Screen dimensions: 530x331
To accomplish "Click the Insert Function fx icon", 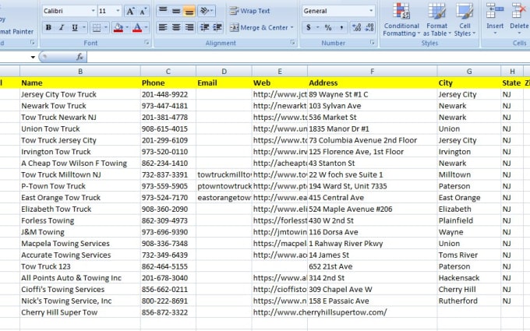I will pyautogui.click(x=79, y=57).
